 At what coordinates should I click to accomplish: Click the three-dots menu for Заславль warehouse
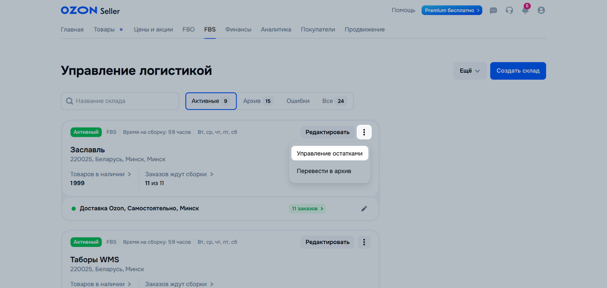click(364, 132)
